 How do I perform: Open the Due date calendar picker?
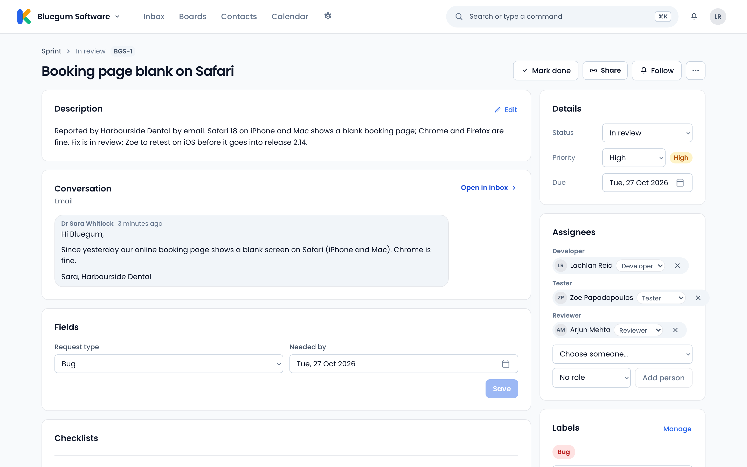tap(680, 183)
